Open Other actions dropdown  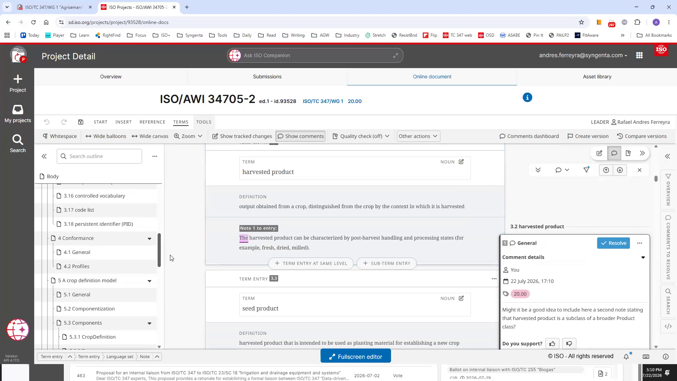click(x=418, y=136)
